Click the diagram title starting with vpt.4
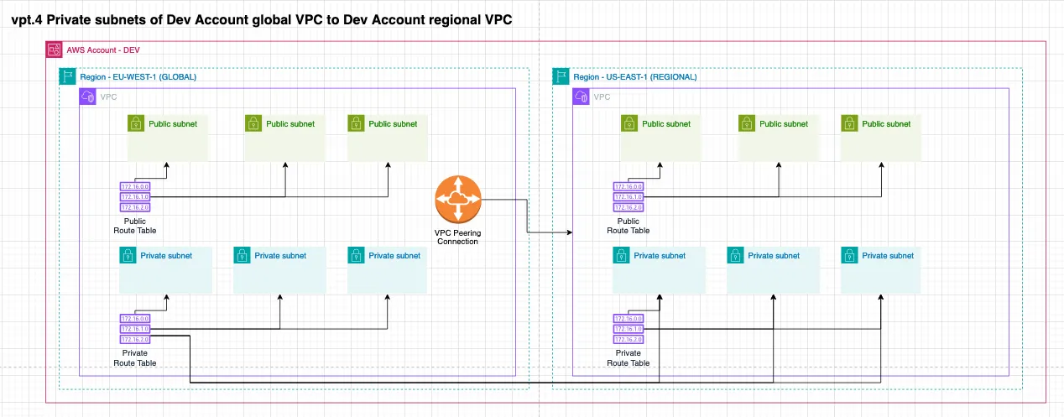Image resolution: width=1064 pixels, height=417 pixels. click(x=262, y=18)
